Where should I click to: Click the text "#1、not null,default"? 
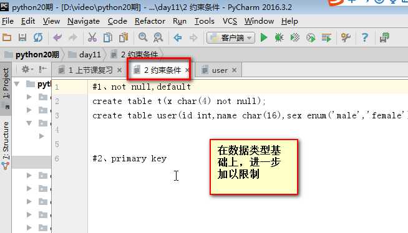pos(142,87)
